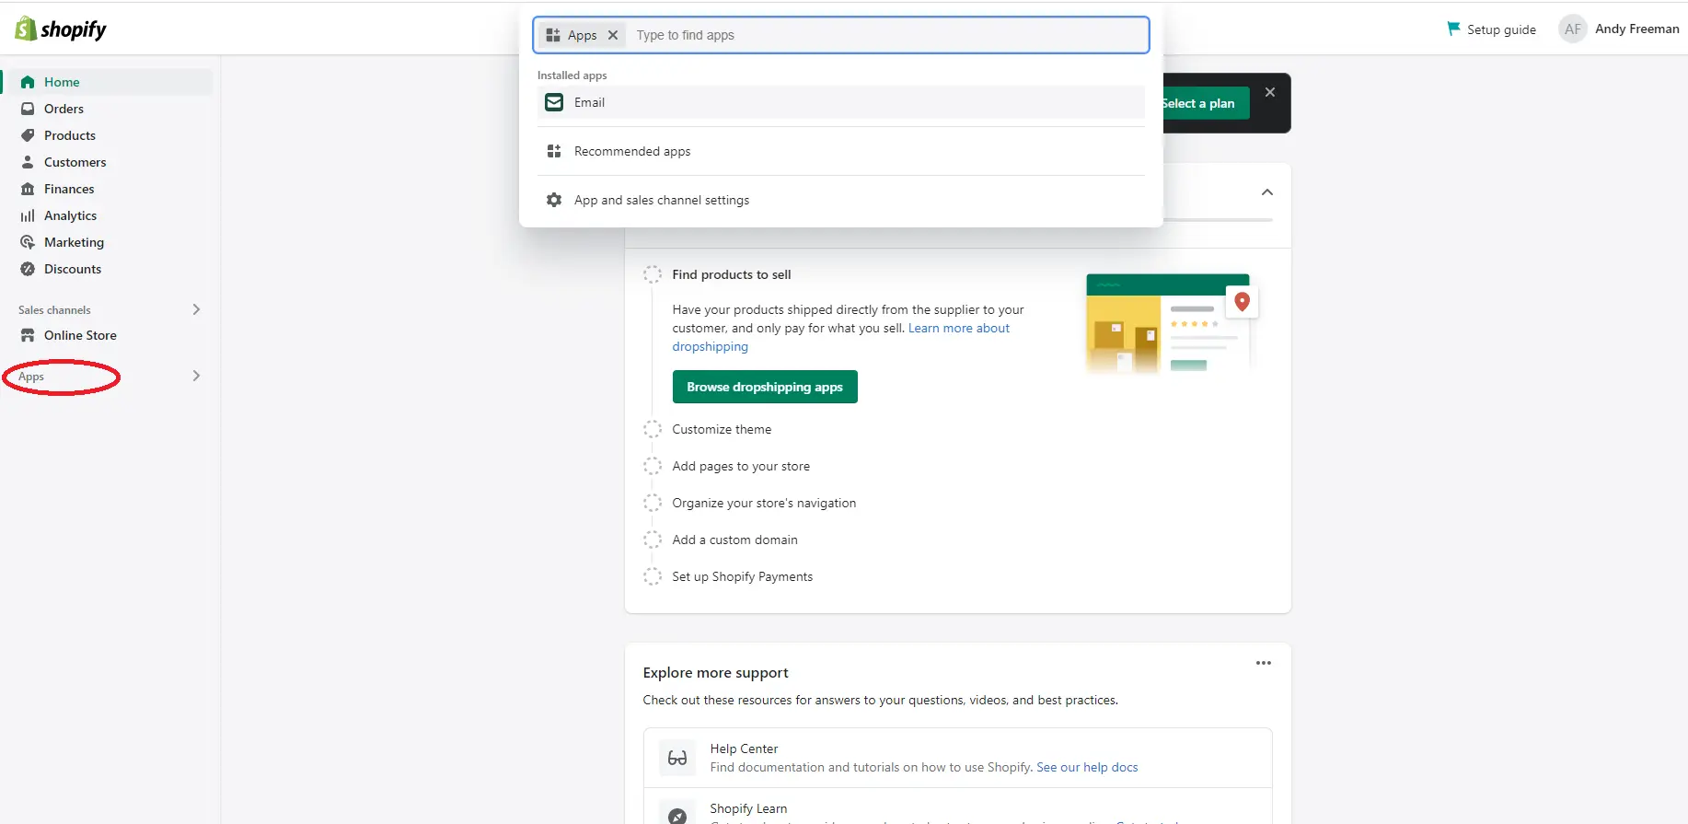Viewport: 1688px width, 824px height.
Task: Click the Help Center glasses icon
Action: (677, 758)
